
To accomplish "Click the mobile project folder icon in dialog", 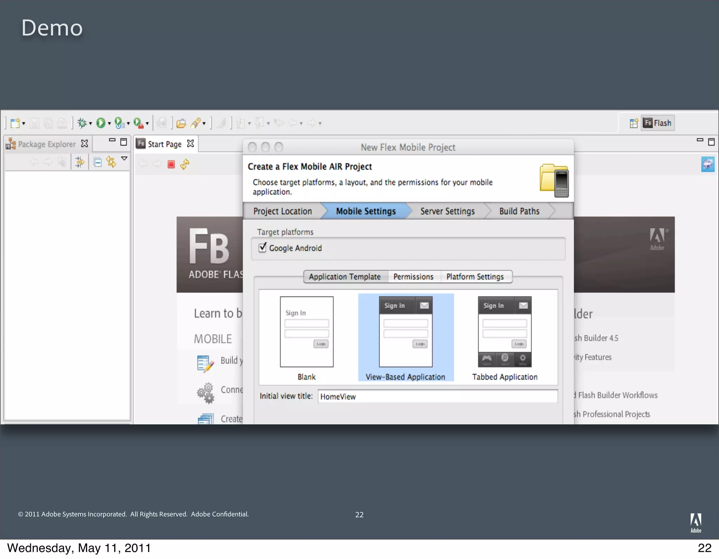I will pyautogui.click(x=554, y=180).
